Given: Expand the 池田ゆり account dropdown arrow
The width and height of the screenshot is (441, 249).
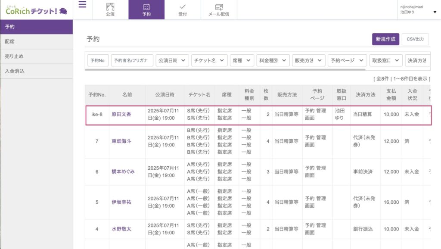Looking at the screenshot, I should point(435,12).
